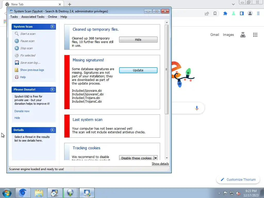The width and height of the screenshot is (264, 198).
Task: Open the Tasks menu
Action: click(x=14, y=17)
